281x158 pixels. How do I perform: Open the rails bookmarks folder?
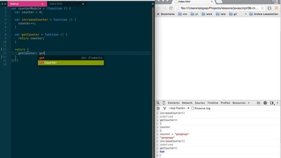click(x=221, y=14)
